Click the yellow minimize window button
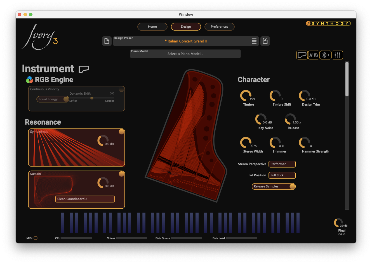 coord(25,15)
